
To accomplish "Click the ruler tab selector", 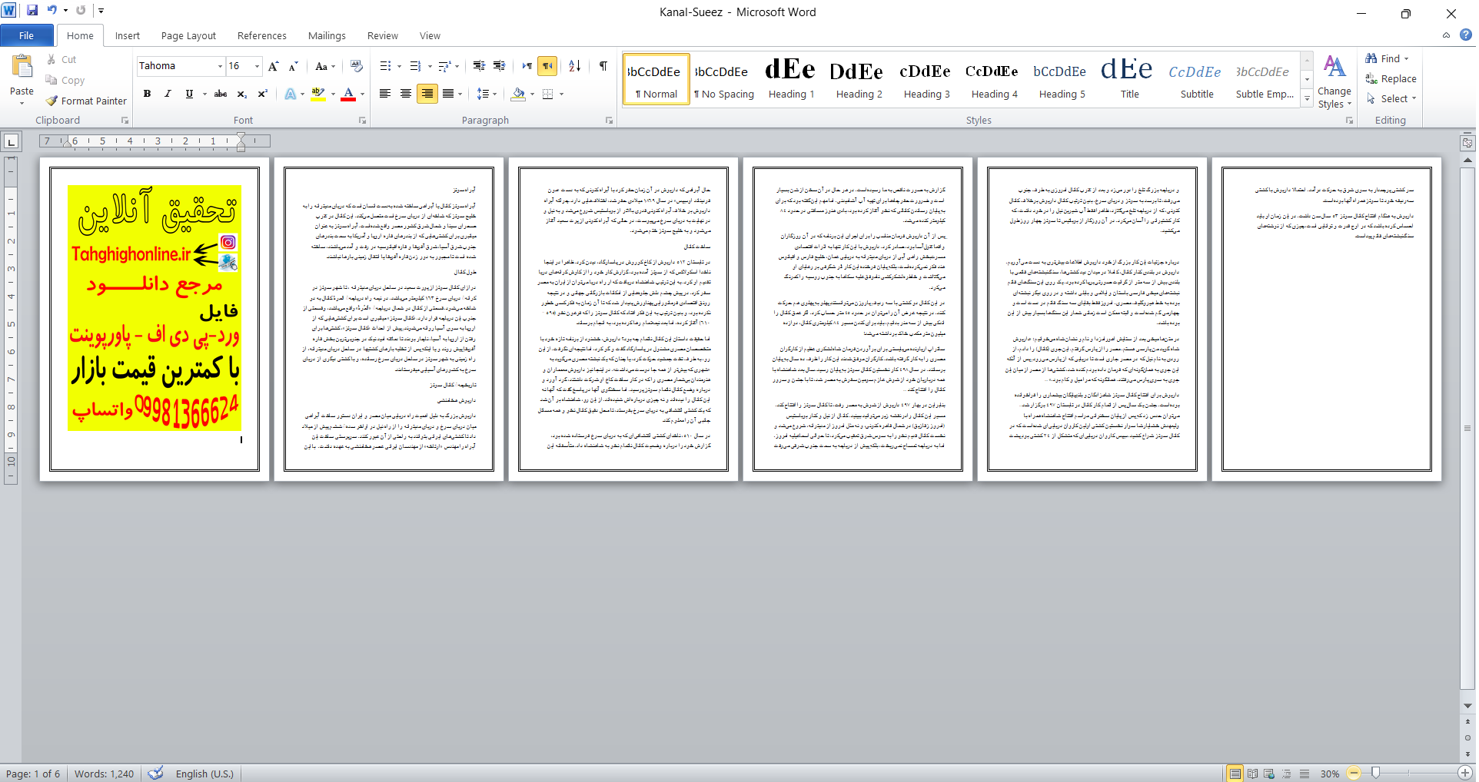I will pyautogui.click(x=11, y=141).
